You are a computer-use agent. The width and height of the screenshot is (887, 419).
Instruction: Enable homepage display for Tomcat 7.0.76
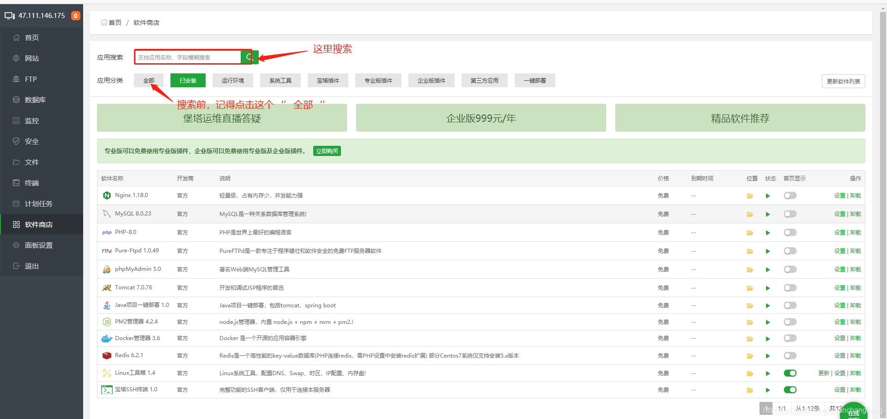tap(790, 288)
